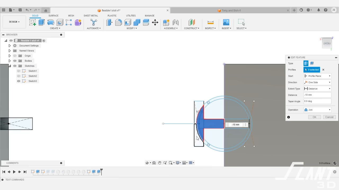Open the Fillet tool

pyautogui.click(x=118, y=22)
